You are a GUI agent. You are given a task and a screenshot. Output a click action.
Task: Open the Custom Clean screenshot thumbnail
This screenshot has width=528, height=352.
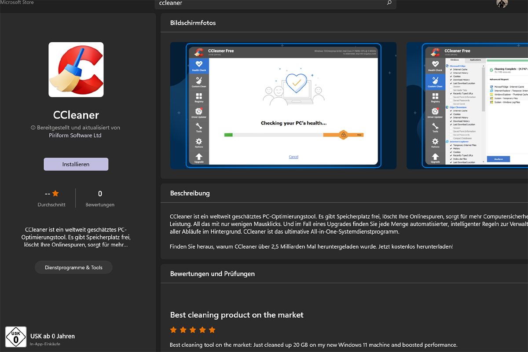[x=467, y=106]
